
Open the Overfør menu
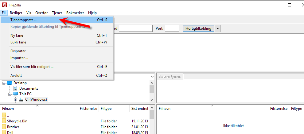coord(41,13)
